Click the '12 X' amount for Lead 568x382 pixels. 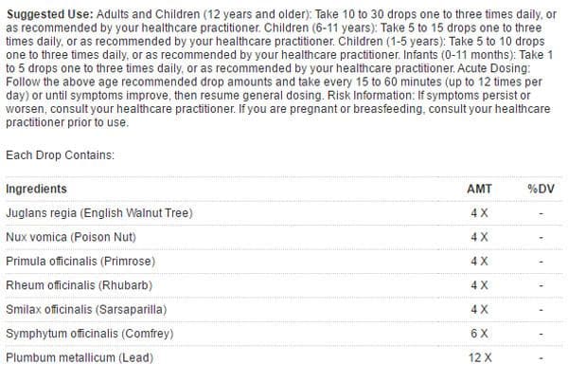click(480, 357)
